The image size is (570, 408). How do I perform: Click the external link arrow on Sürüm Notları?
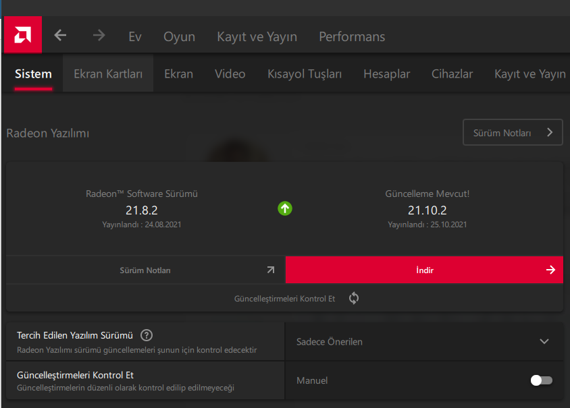point(271,270)
